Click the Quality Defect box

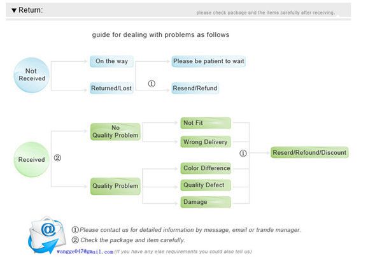pos(206,185)
